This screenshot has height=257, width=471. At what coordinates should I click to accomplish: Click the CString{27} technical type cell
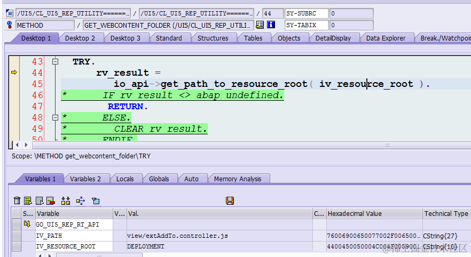tap(446, 236)
